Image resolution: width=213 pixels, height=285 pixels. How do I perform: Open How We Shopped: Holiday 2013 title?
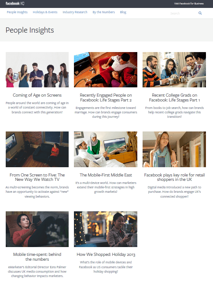(106, 255)
